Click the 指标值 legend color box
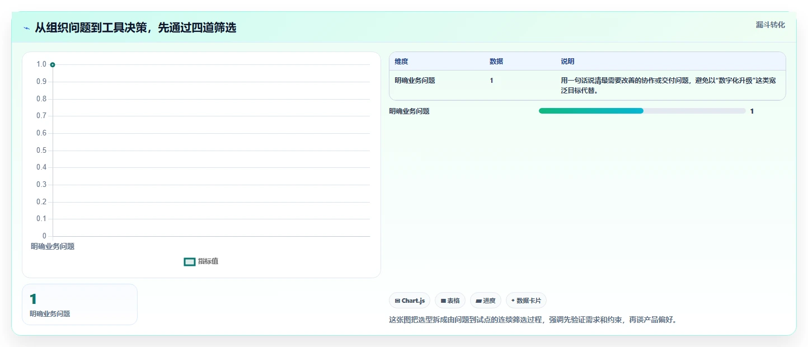 click(190, 261)
